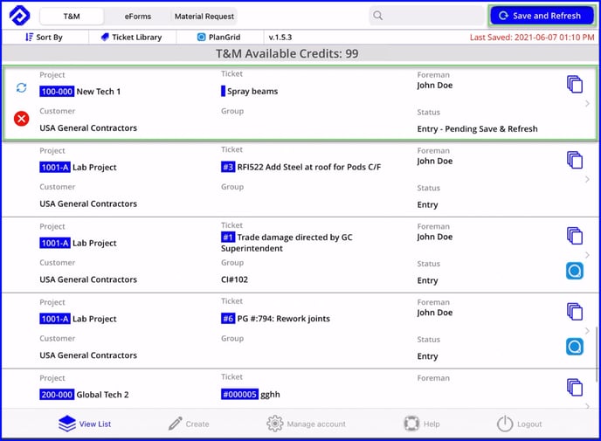The width and height of the screenshot is (601, 441).
Task: Click the ticket list vertical scrollbar
Action: pos(597,355)
